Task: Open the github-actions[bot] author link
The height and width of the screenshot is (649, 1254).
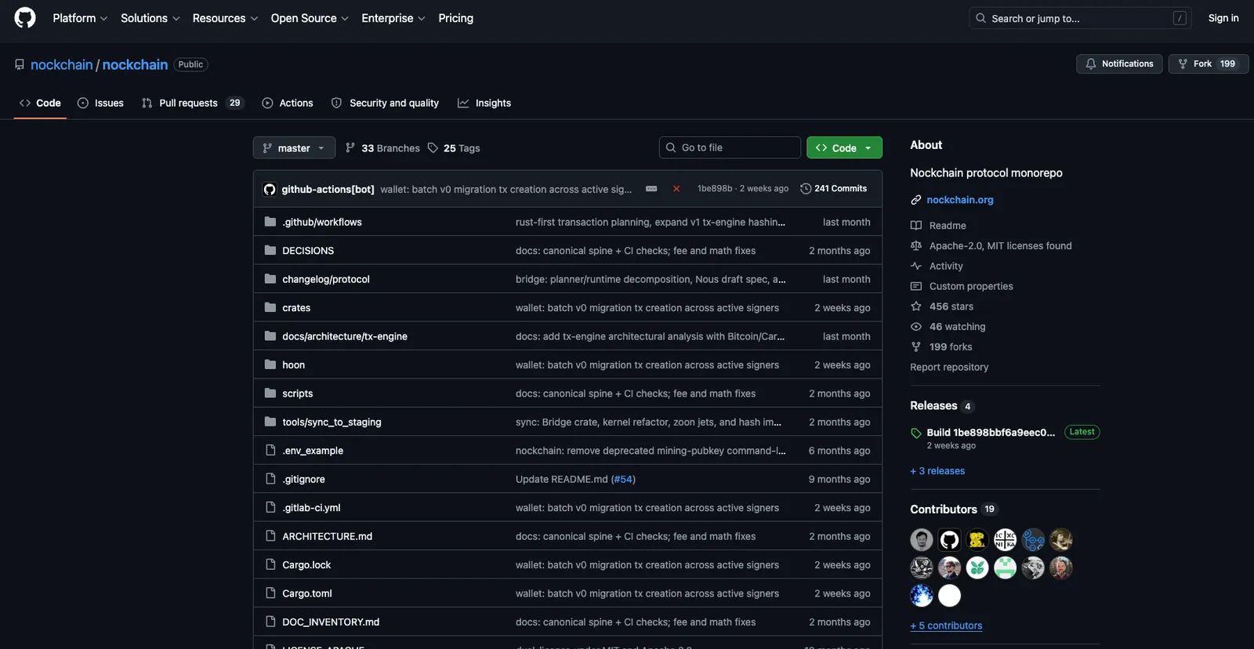Action: coord(328,189)
